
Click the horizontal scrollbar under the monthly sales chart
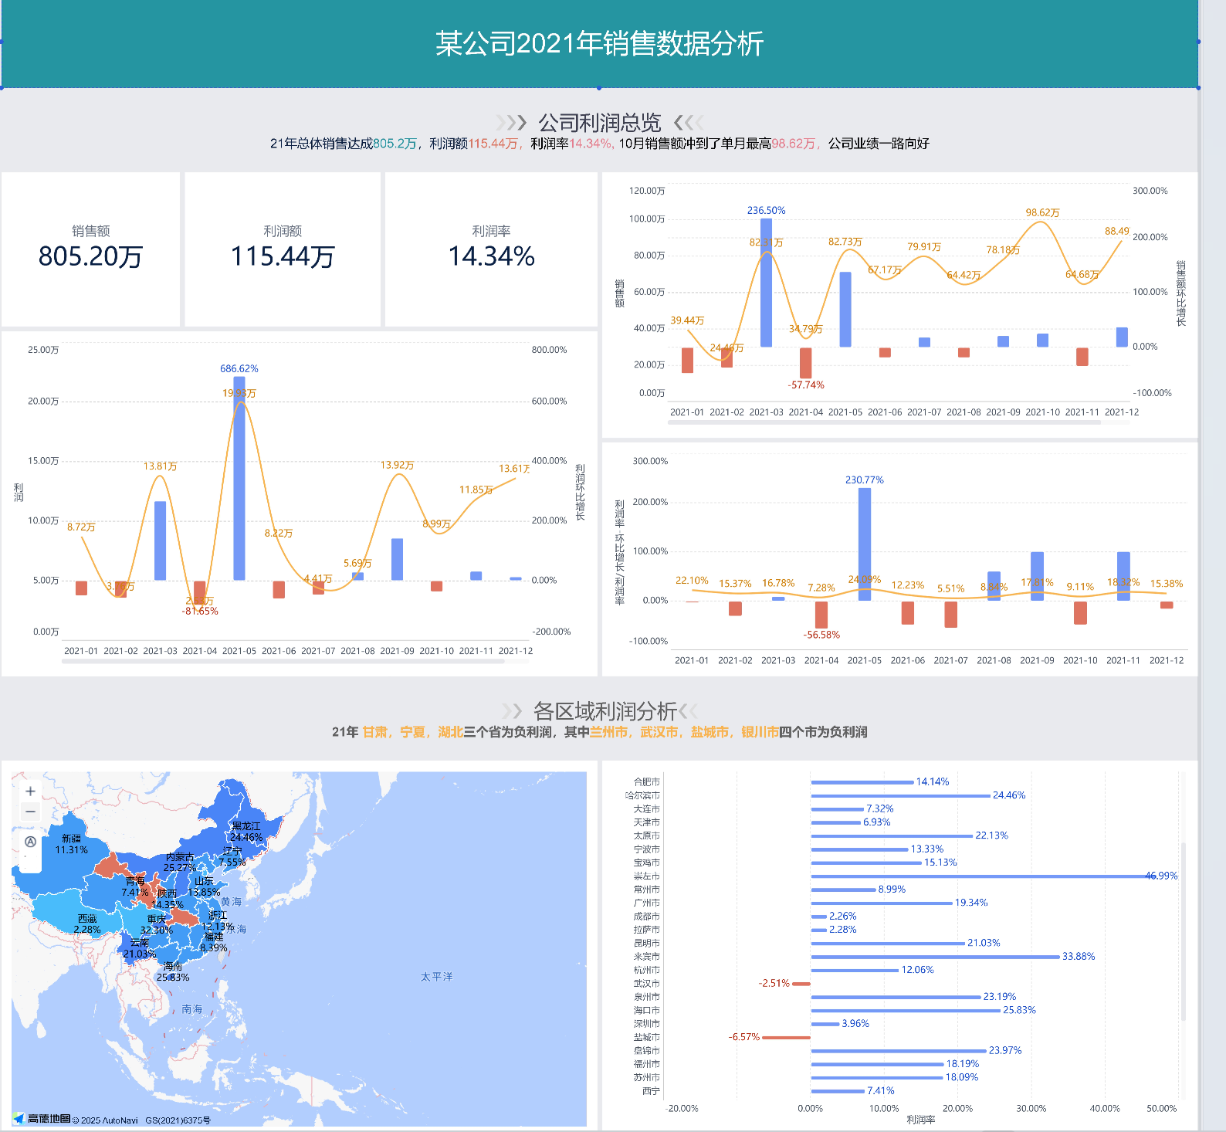884,422
